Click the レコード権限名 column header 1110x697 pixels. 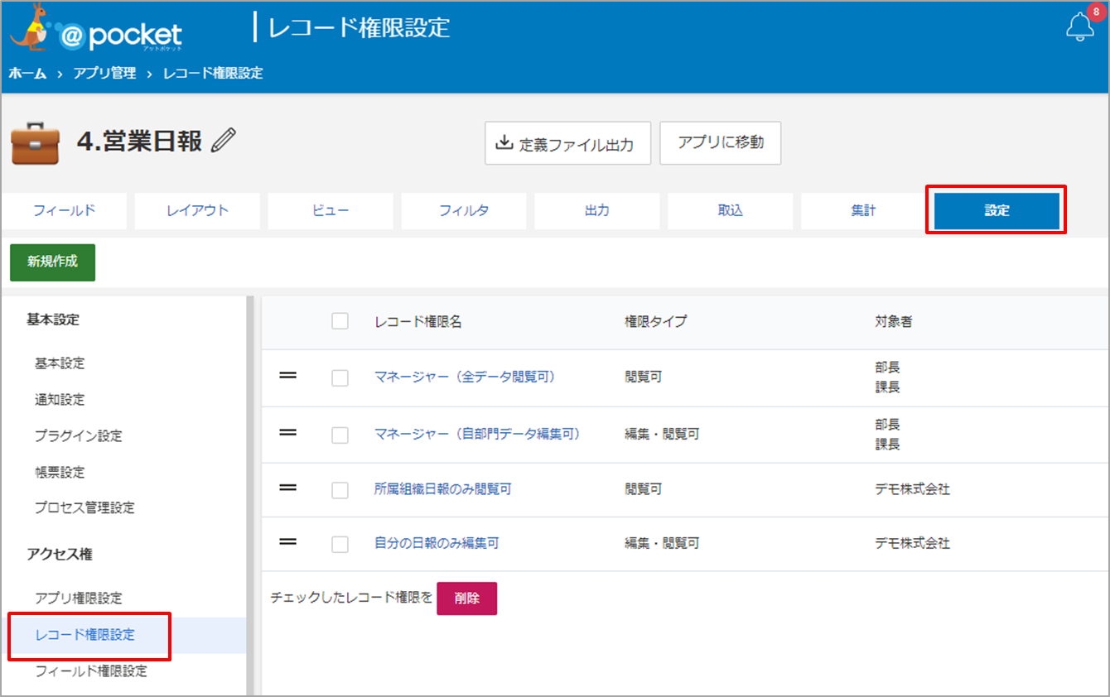coord(418,322)
